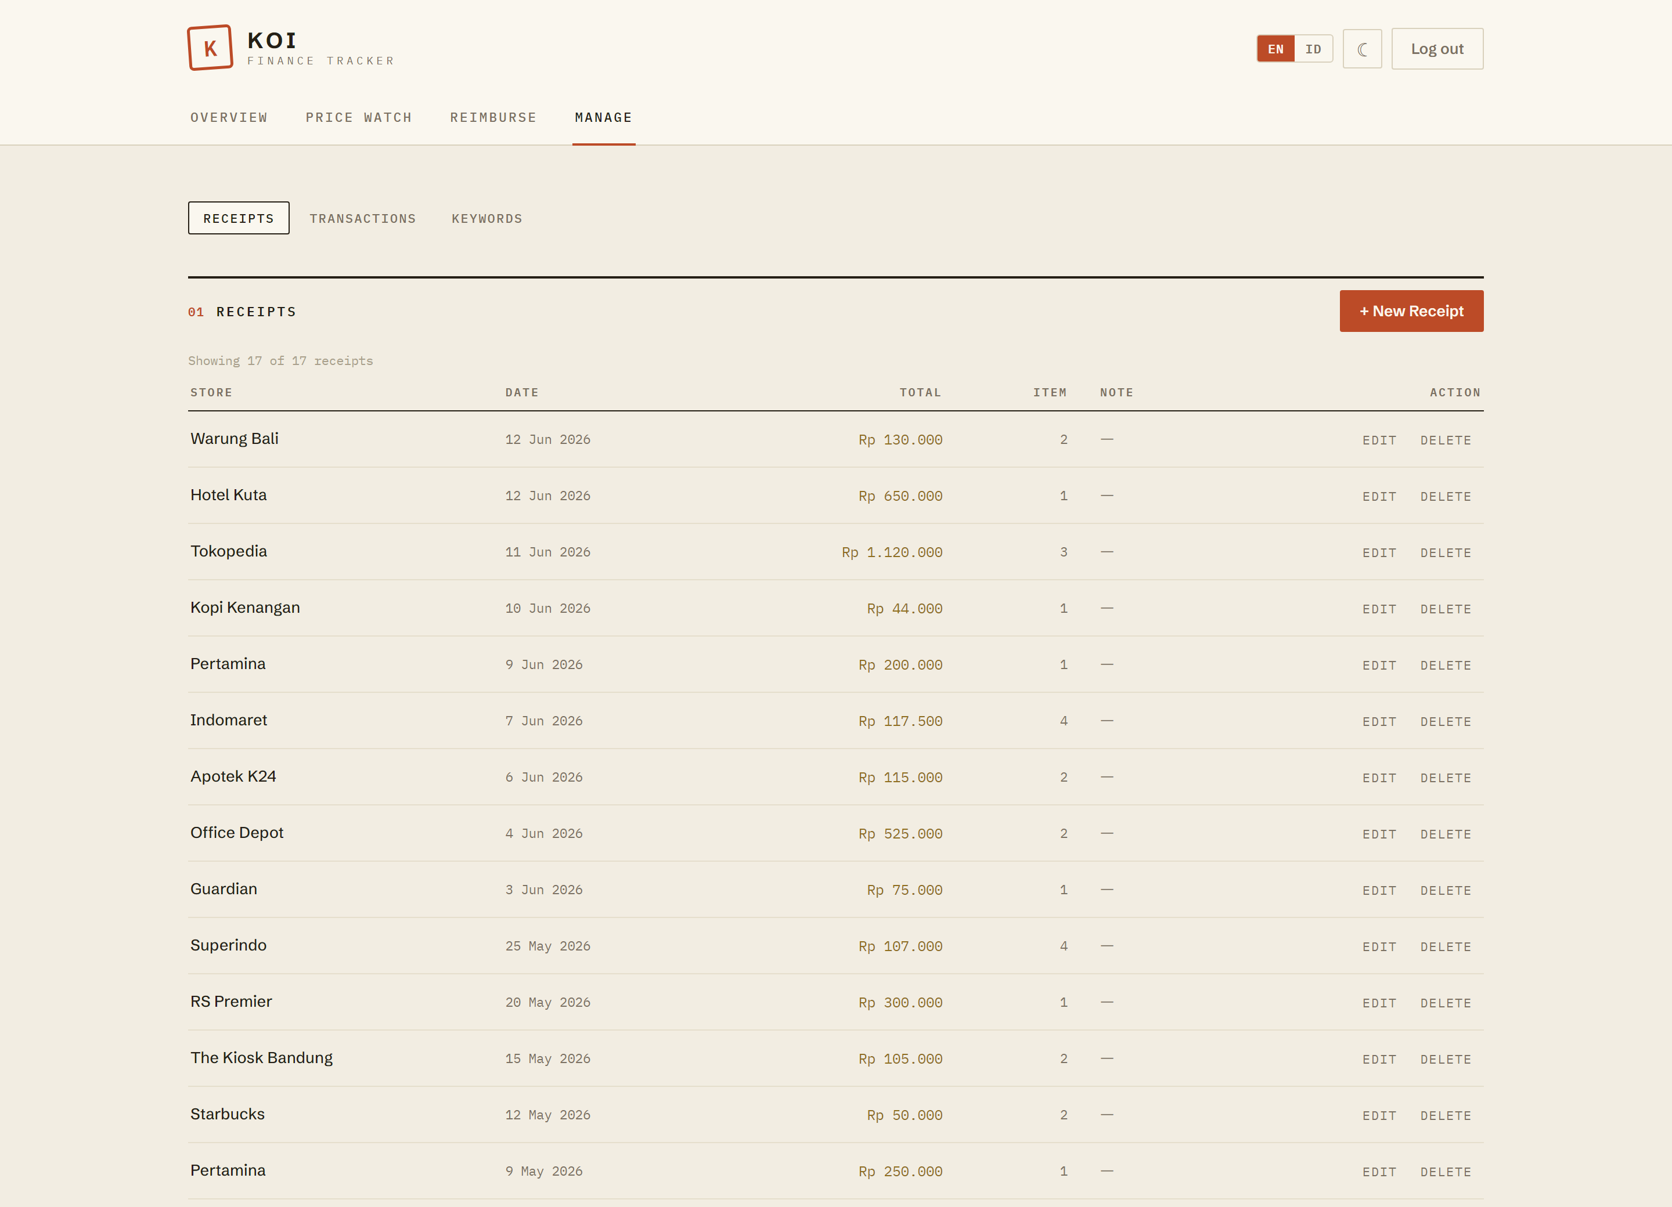This screenshot has width=1672, height=1207.
Task: Delete the Guardian receipt
Action: tap(1446, 891)
